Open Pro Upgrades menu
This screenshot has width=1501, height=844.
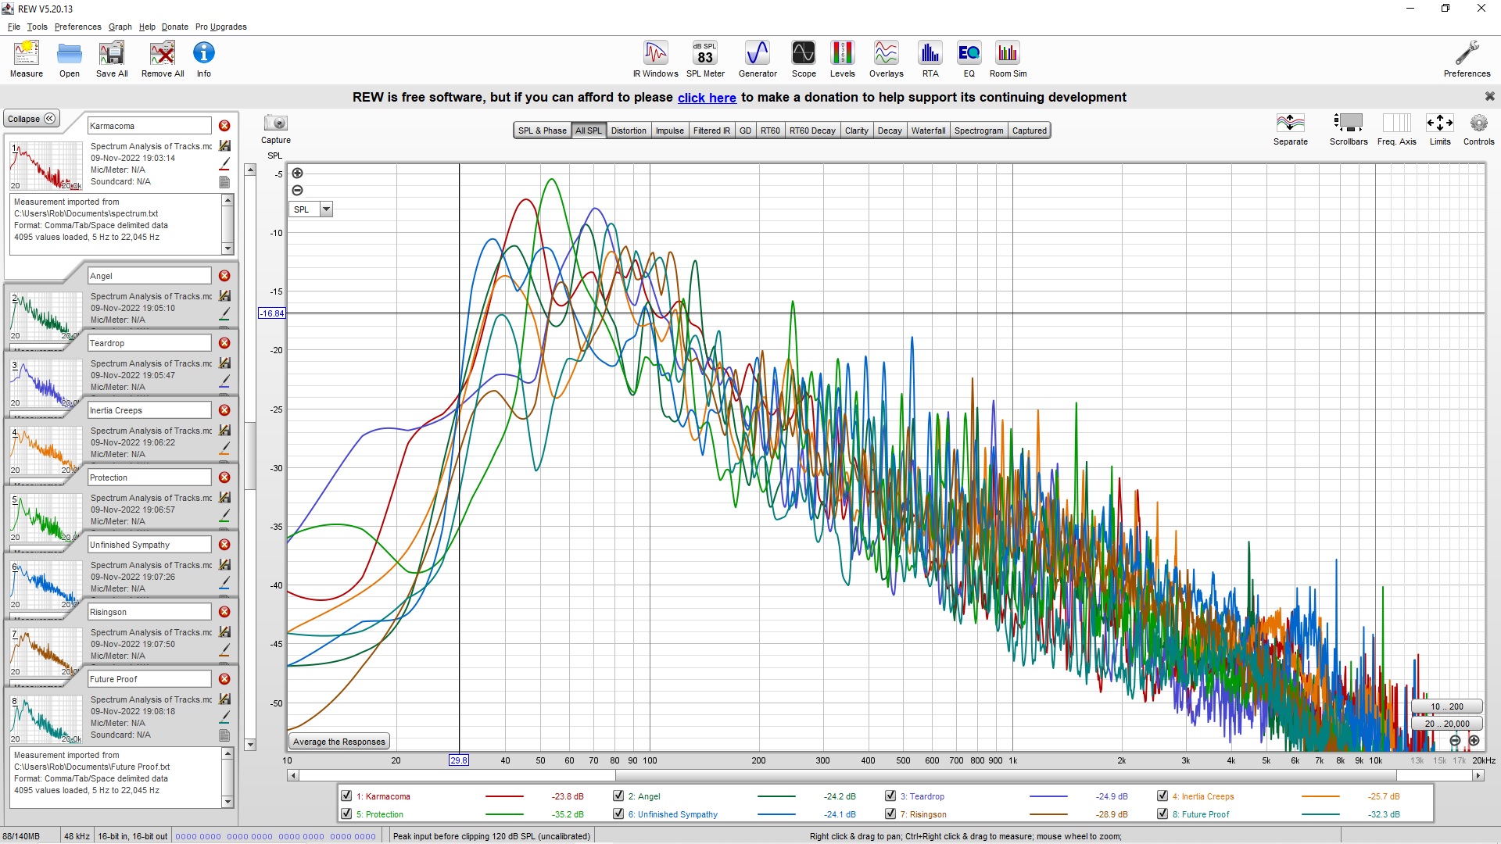coord(221,27)
